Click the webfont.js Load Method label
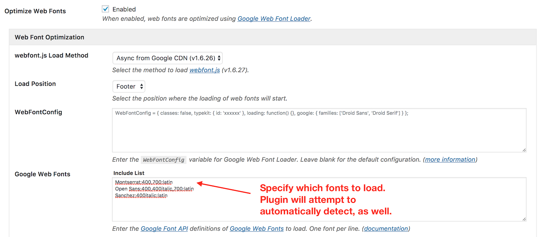Viewport: 546px width, 237px height. pos(51,55)
